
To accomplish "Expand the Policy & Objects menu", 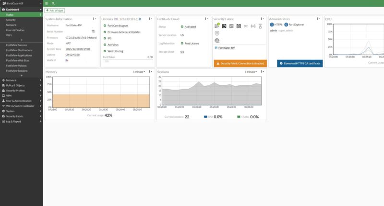I will (21, 85).
